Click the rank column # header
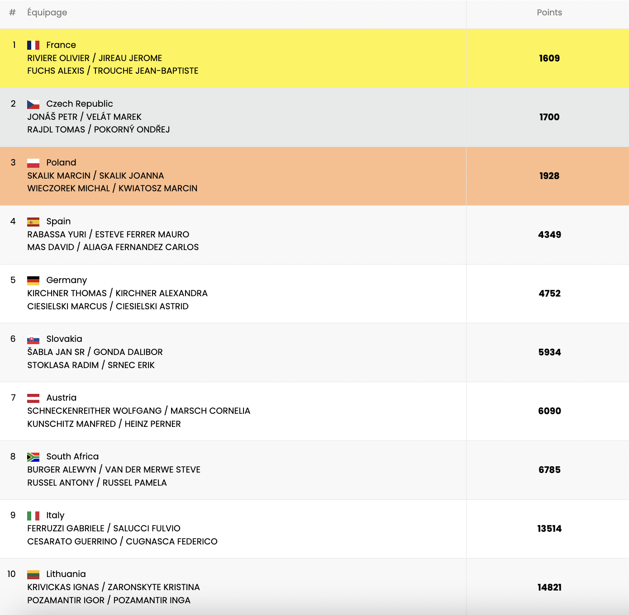 (x=13, y=13)
